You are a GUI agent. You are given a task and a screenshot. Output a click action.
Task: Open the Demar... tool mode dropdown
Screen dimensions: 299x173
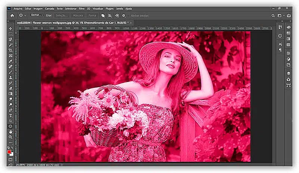tap(37, 15)
